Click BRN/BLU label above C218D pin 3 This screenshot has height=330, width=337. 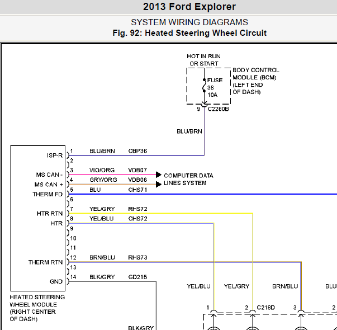[285, 286]
